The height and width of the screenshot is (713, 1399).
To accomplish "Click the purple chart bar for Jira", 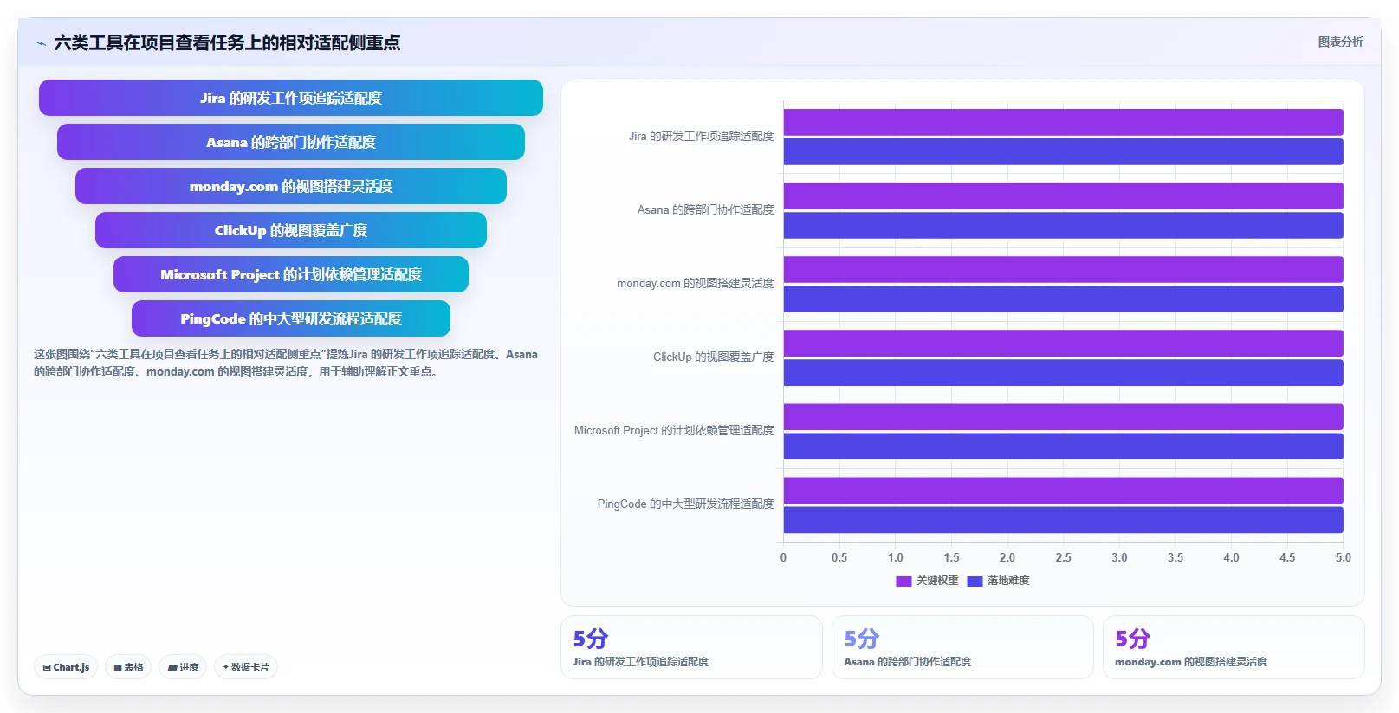I will click(1063, 122).
